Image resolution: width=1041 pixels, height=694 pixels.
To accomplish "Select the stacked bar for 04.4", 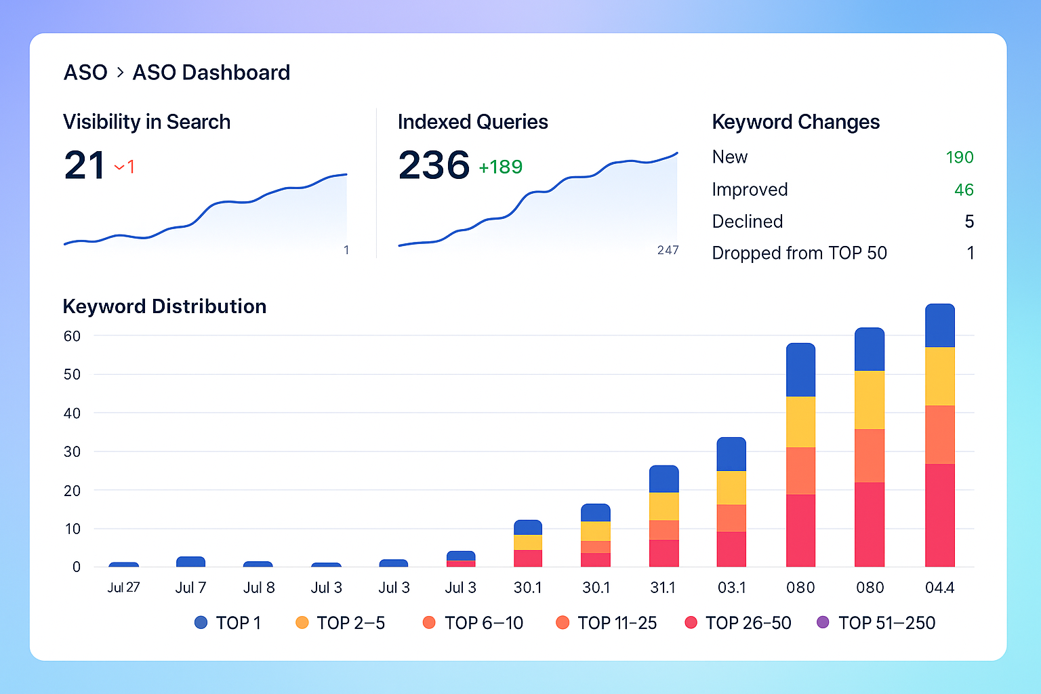I will [939, 435].
